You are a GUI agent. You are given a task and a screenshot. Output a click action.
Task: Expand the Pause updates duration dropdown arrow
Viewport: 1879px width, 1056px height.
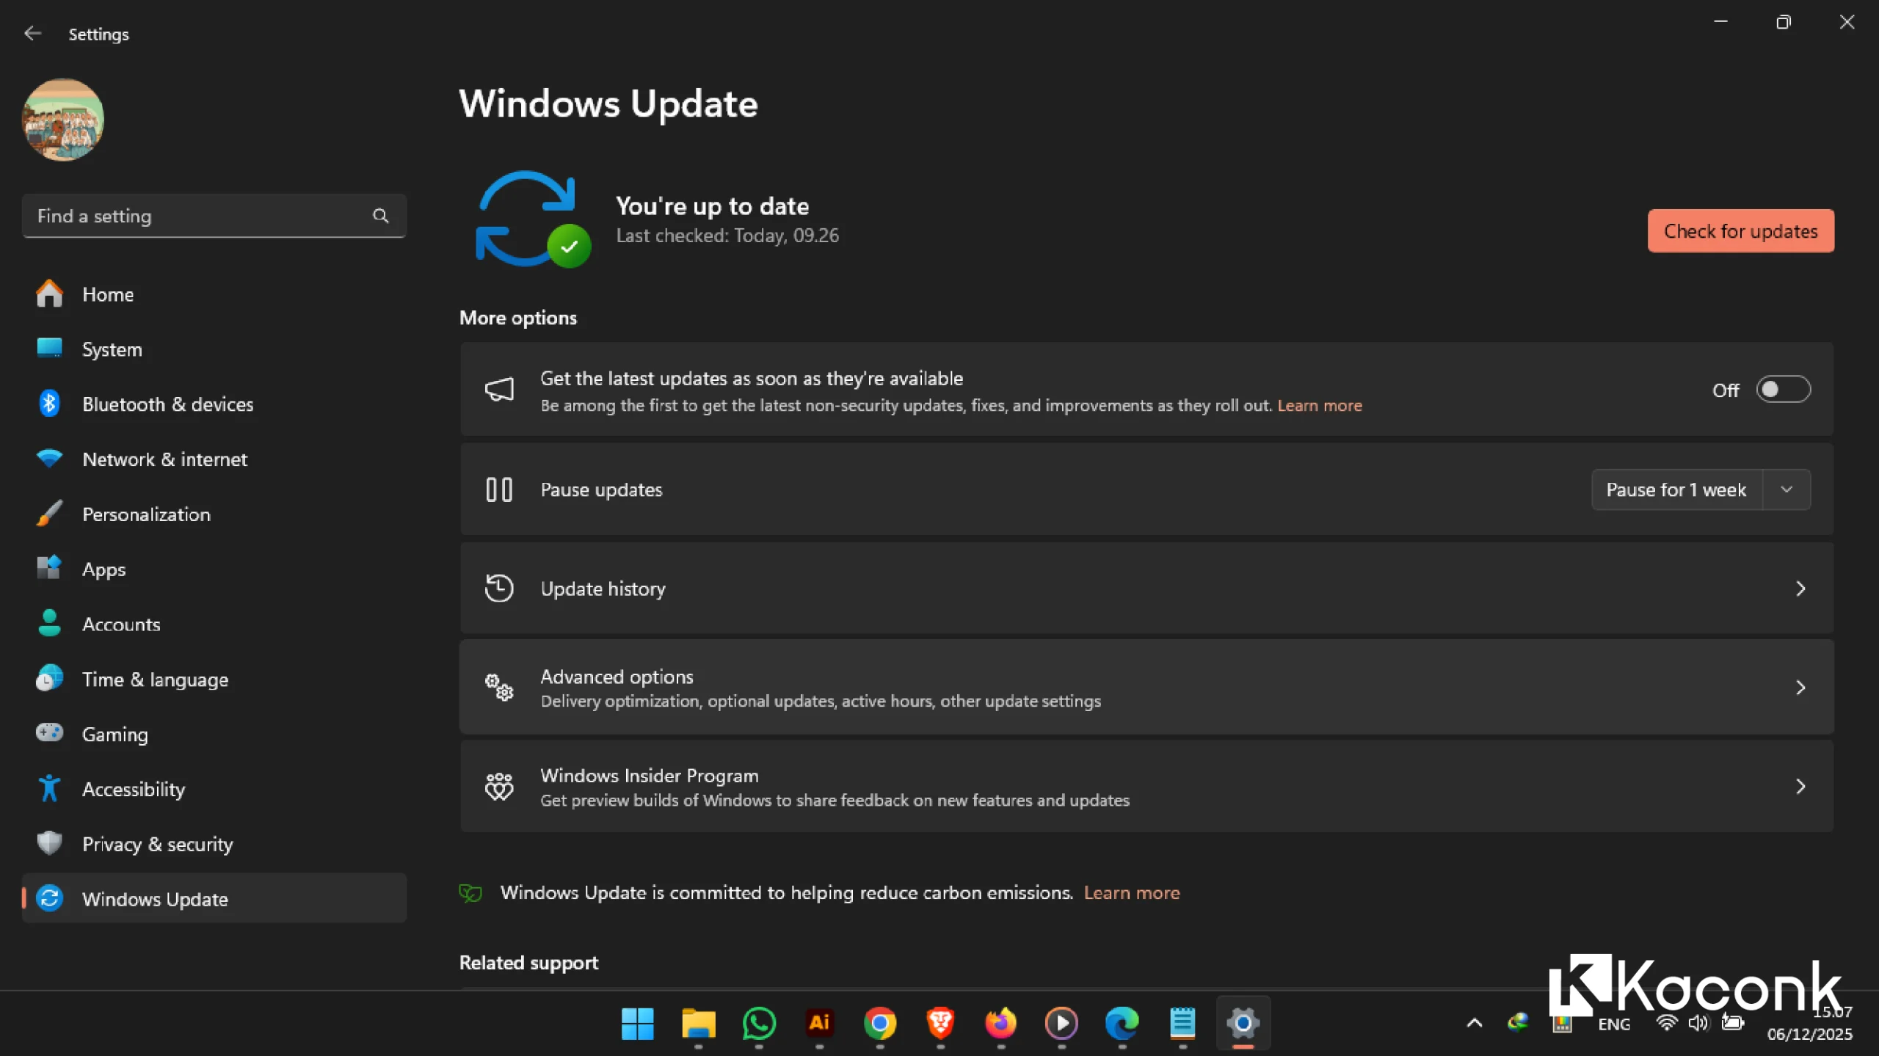click(1787, 489)
